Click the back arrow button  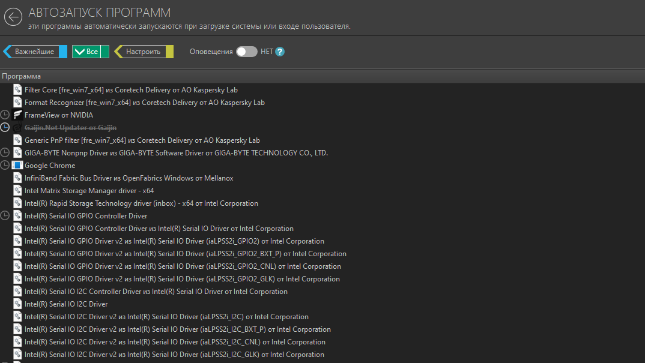(13, 17)
